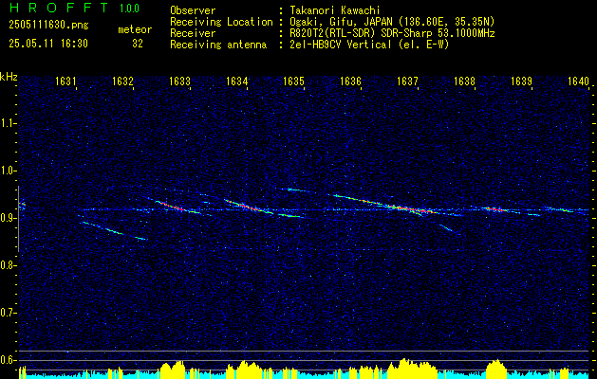Click the yellow power peak under 1637
The width and height of the screenshot is (597, 379).
point(412,368)
